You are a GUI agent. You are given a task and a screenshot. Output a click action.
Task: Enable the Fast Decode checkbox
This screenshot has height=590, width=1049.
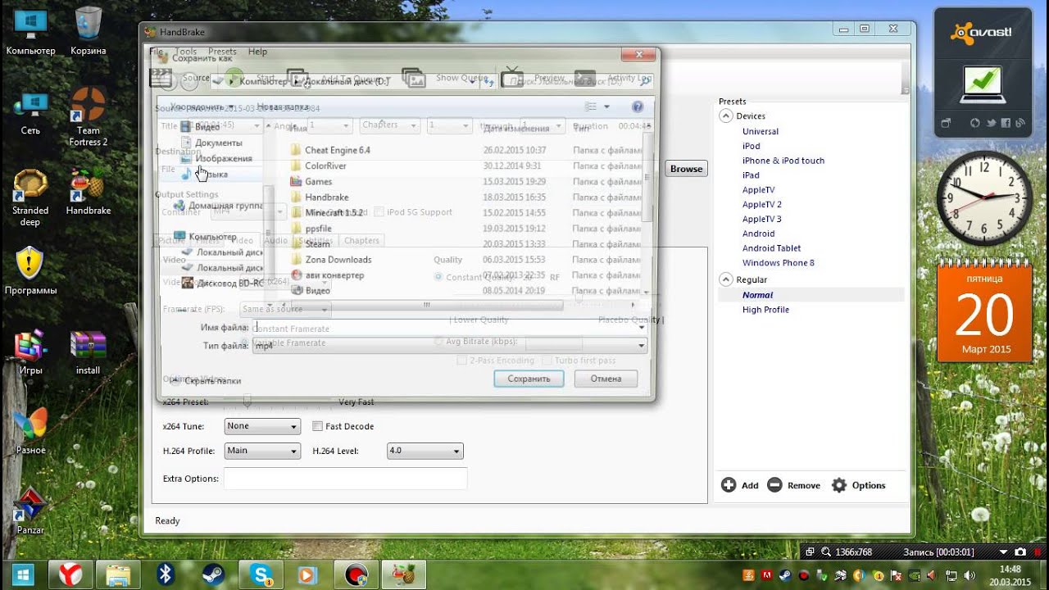318,426
